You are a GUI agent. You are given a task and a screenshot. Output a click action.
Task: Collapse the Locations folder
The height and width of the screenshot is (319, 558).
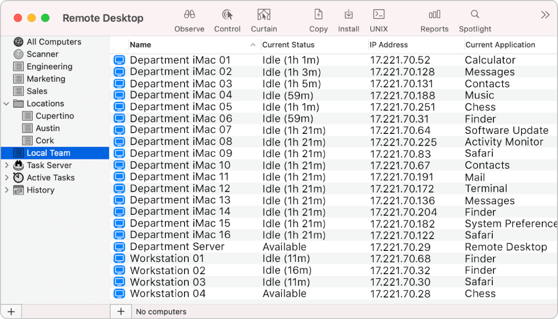click(6, 104)
